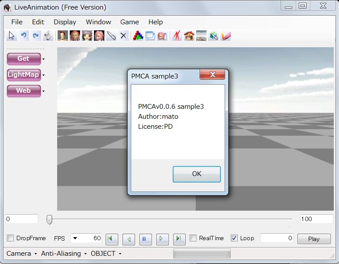Add the orange-haired character model
Screen dimensions: 339x264
75,36
